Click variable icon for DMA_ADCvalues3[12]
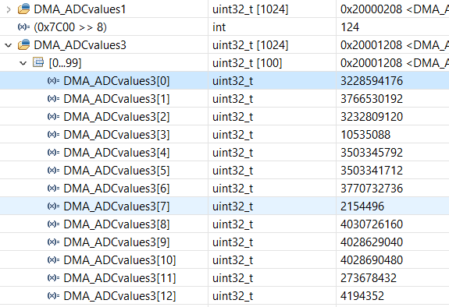449x307 pixels. (53, 295)
